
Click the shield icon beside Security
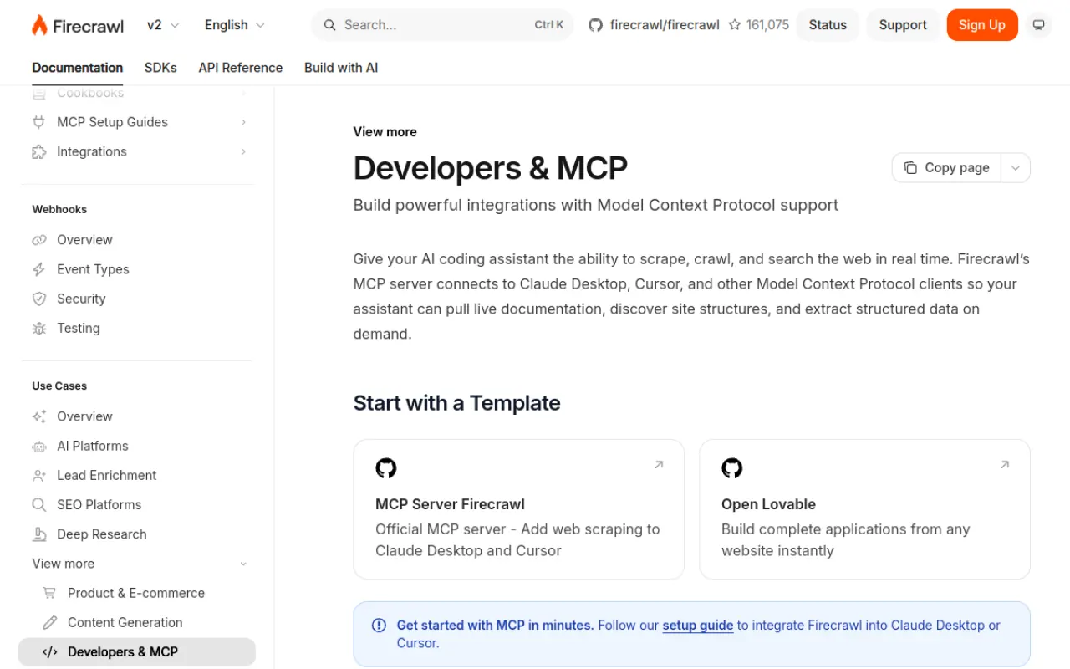(x=38, y=299)
